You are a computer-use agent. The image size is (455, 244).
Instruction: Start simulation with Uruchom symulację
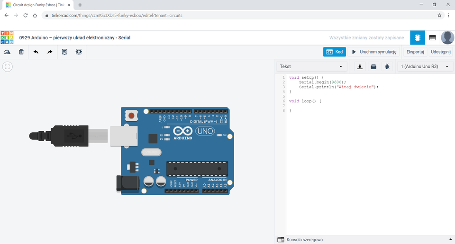(374, 52)
